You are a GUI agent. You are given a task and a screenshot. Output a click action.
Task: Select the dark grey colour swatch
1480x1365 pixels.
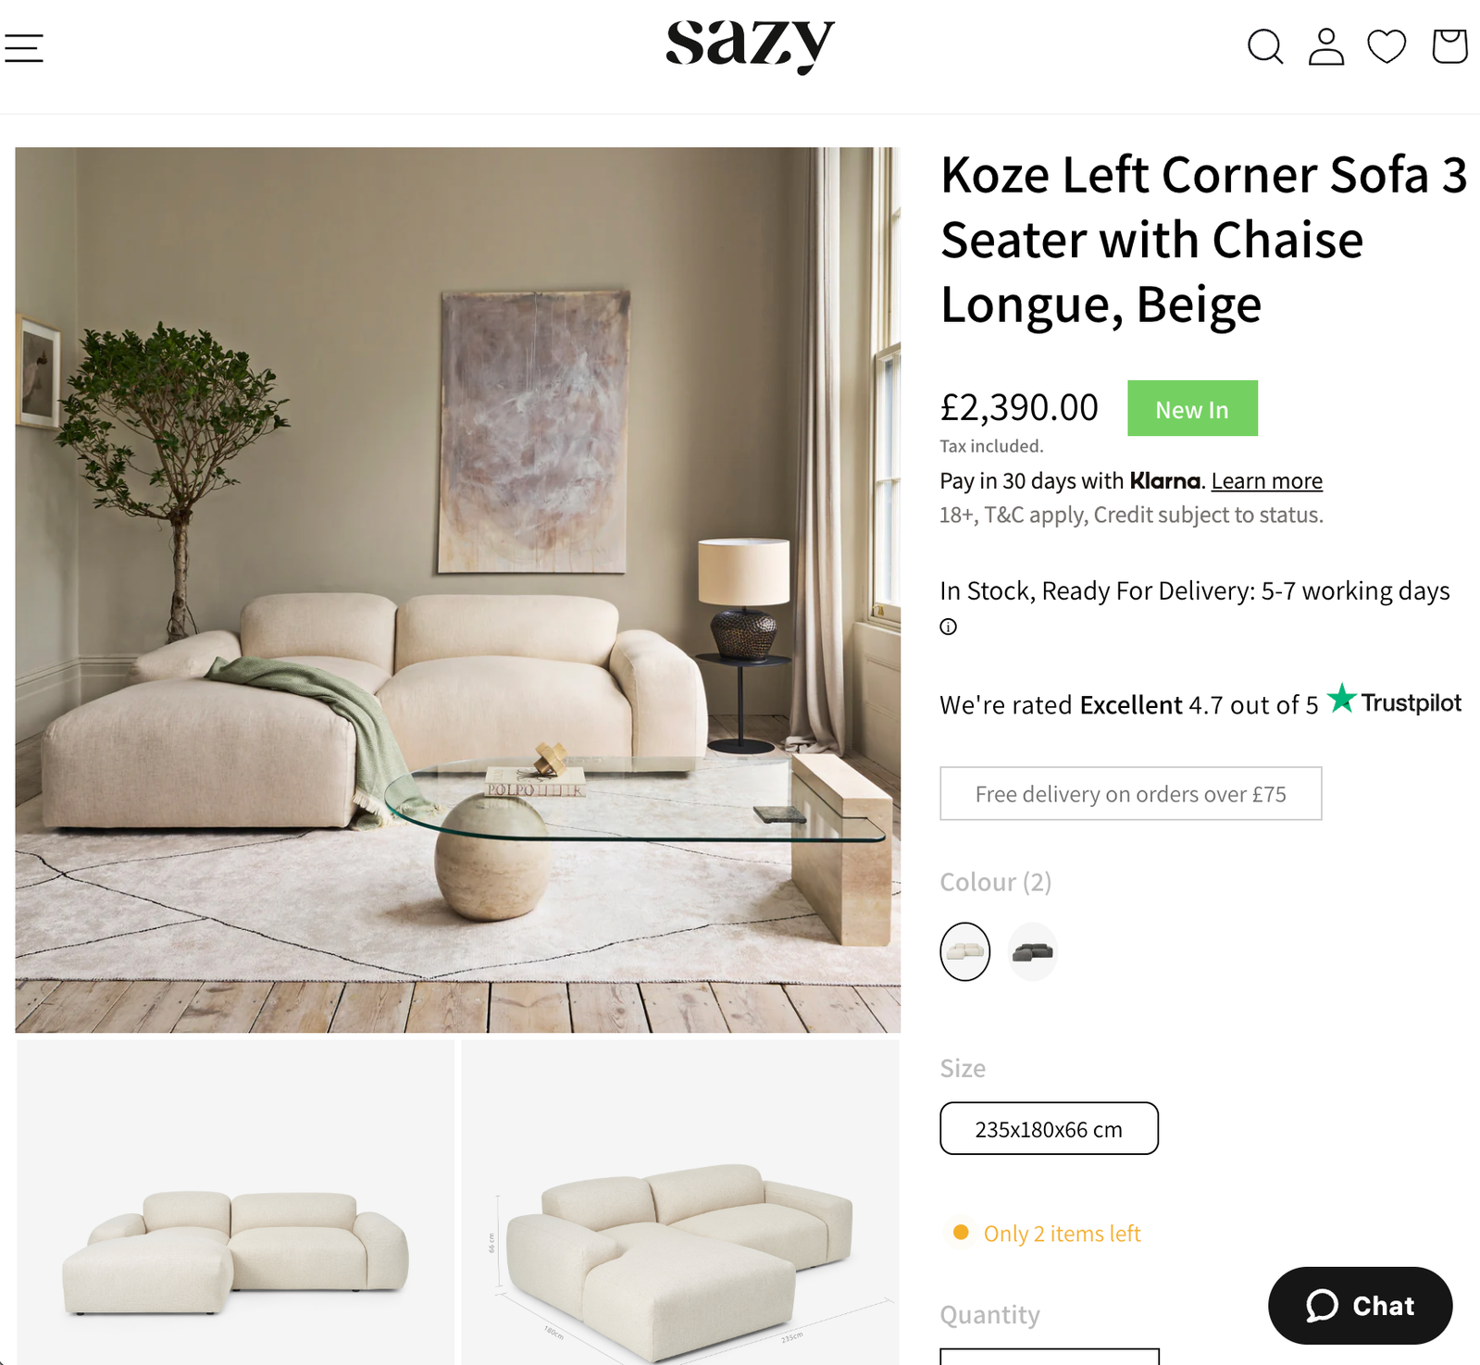click(1032, 951)
